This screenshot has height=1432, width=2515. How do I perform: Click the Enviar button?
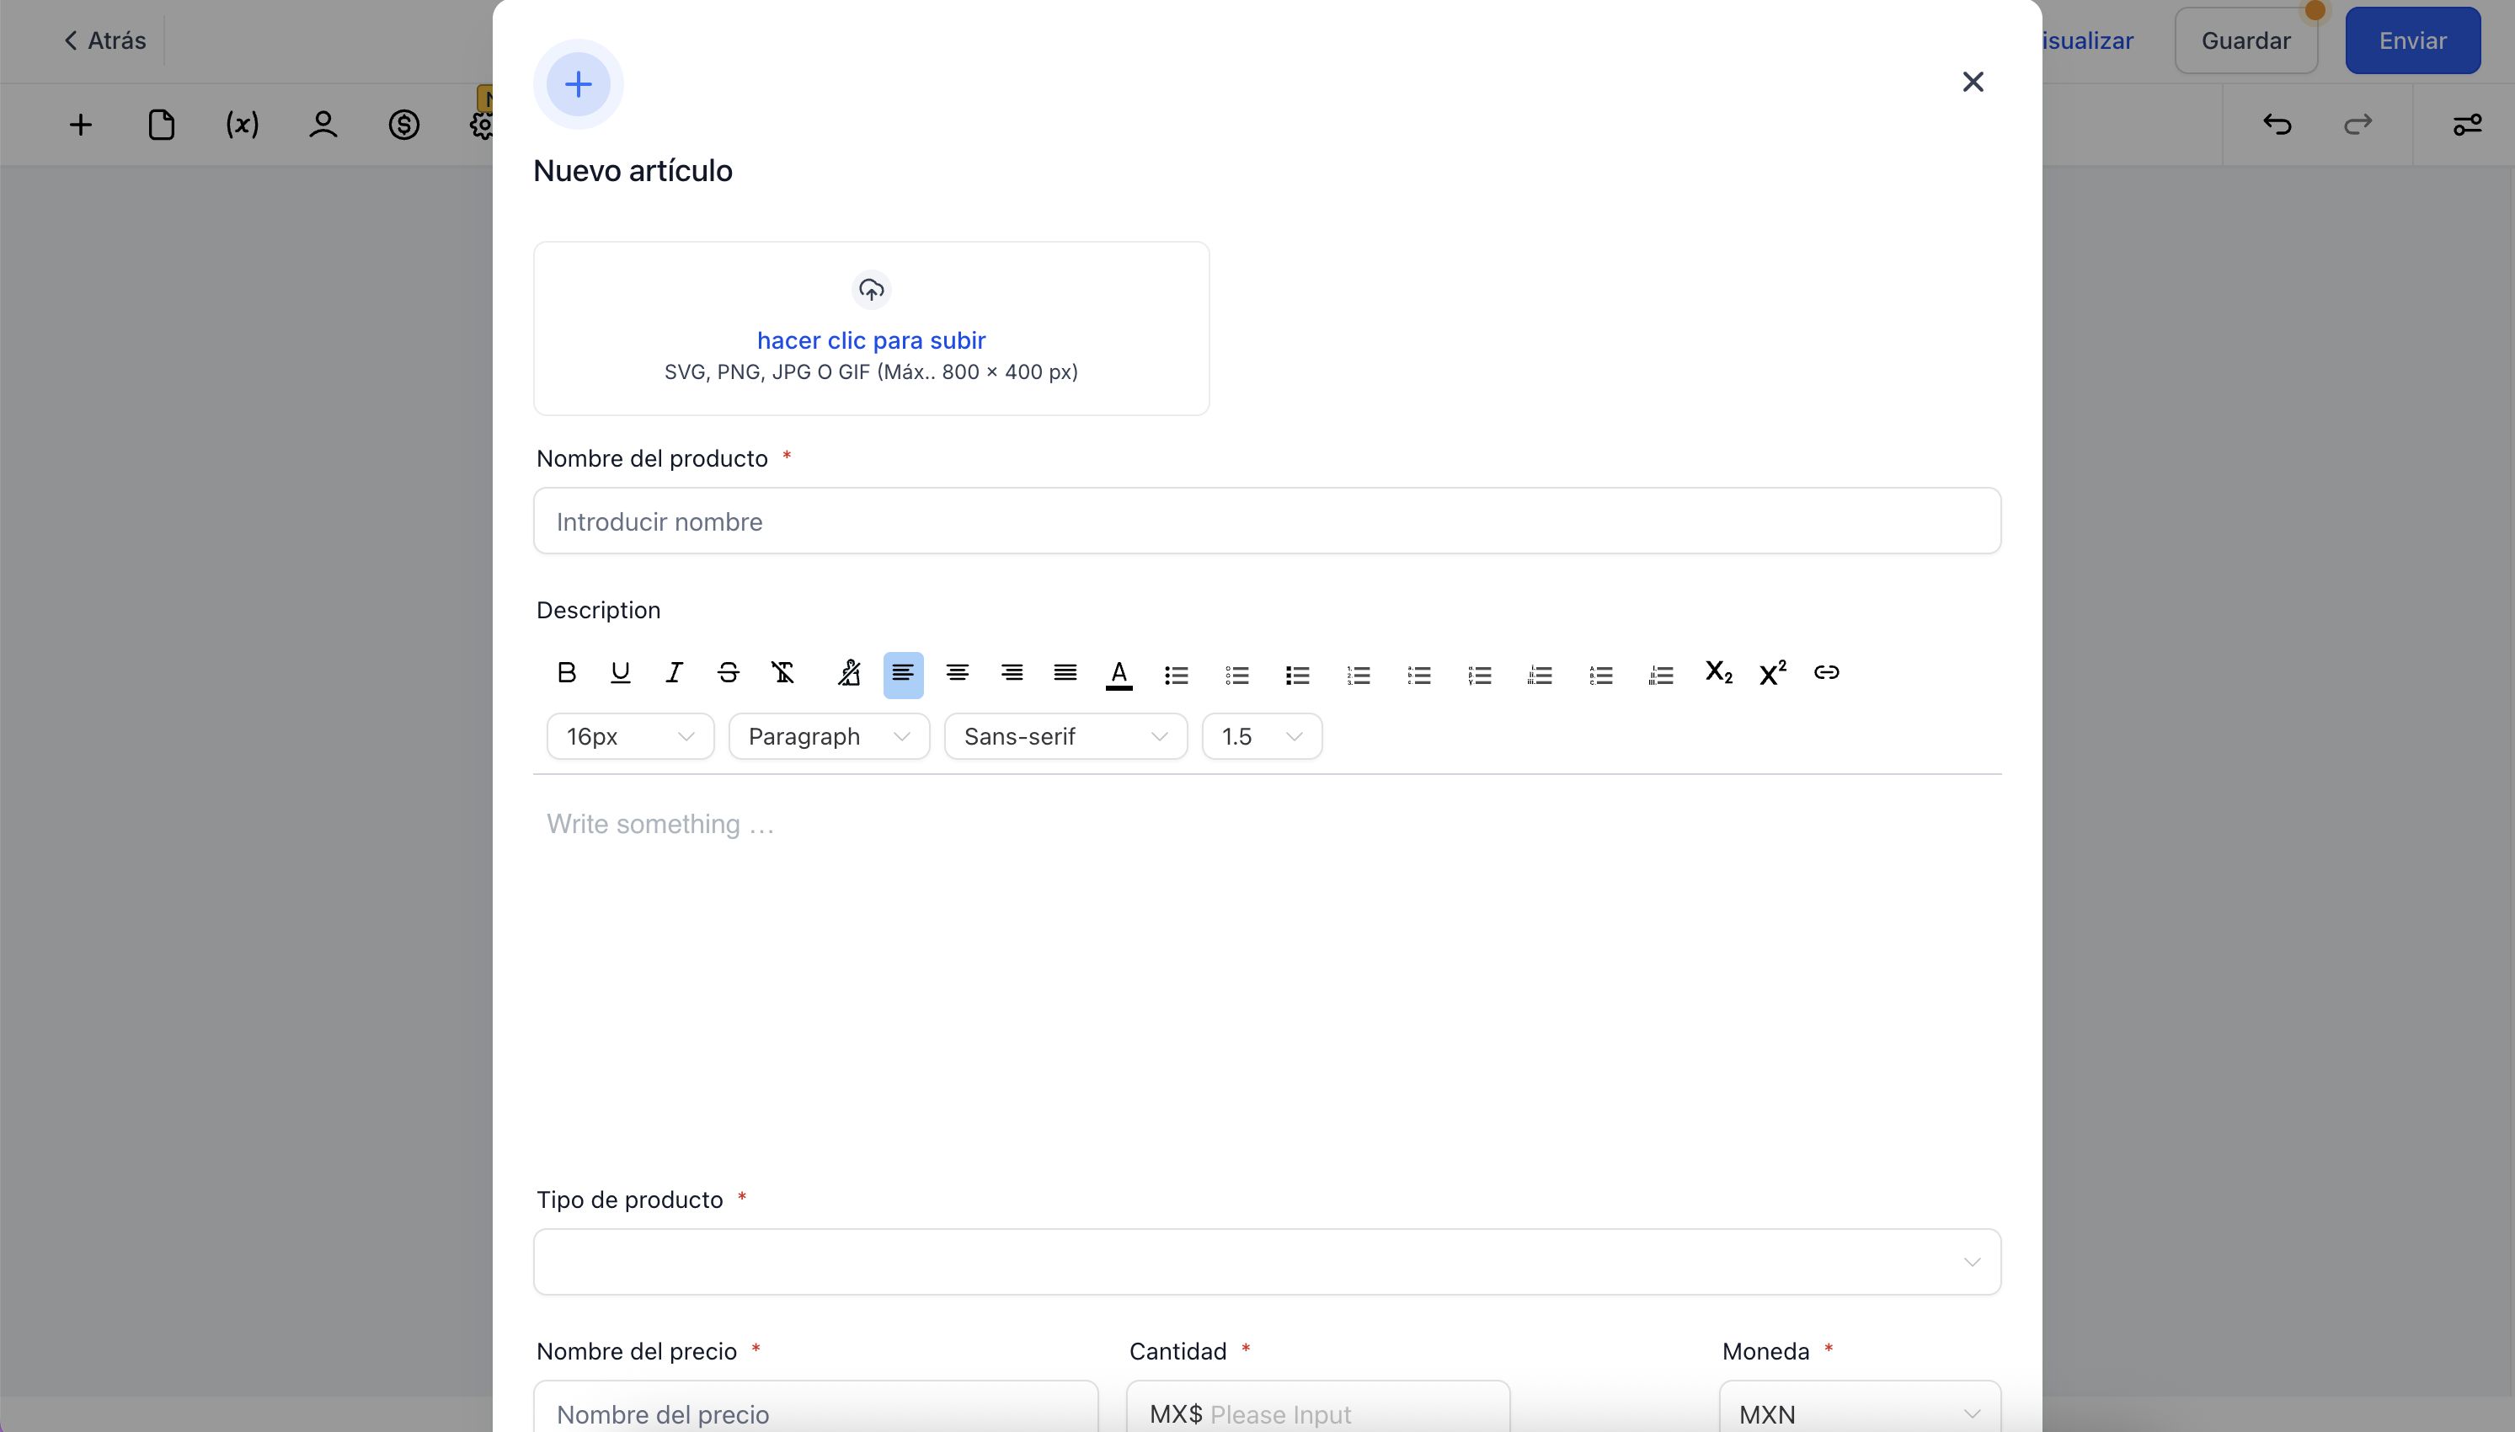[x=2411, y=40]
